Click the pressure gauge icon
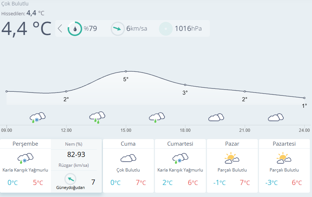This screenshot has width=312, height=197. pos(166,28)
